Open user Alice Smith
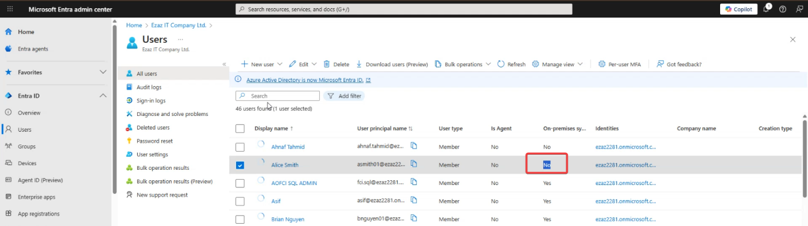This screenshot has width=808, height=226. 285,165
